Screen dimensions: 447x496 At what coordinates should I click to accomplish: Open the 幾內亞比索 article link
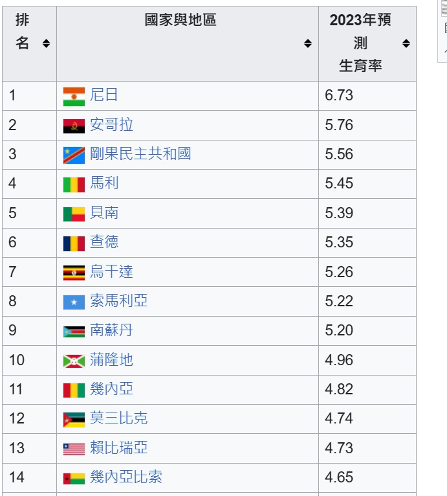coord(126,477)
